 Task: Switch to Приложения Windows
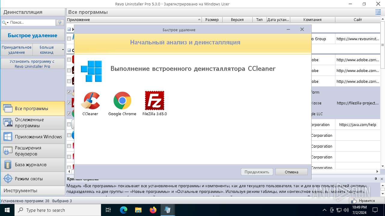(x=32, y=136)
